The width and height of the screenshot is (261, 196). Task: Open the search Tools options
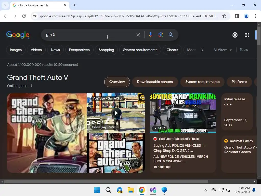[x=244, y=50]
